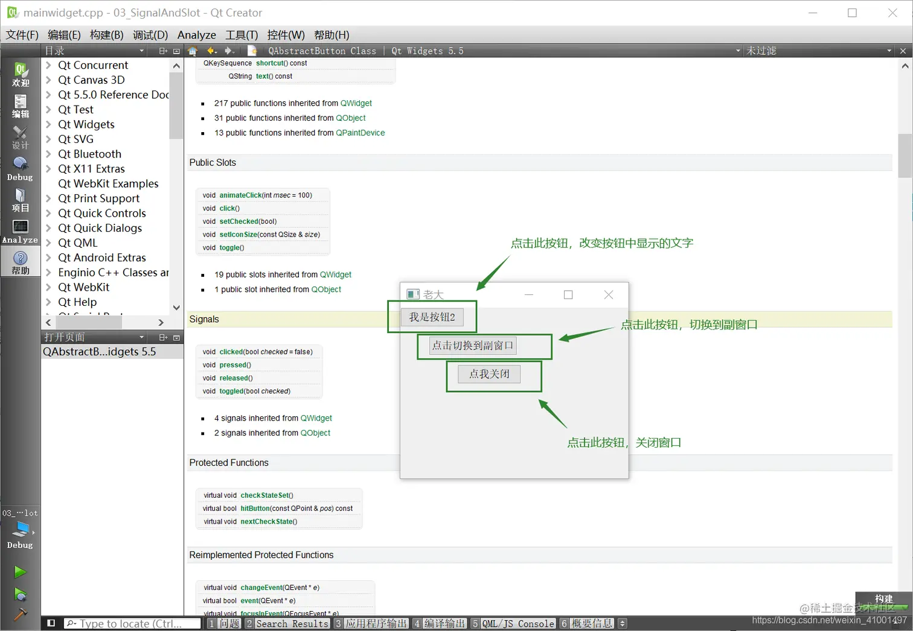913x631 pixels.
Task: Open the clicked signal link
Action: point(231,352)
